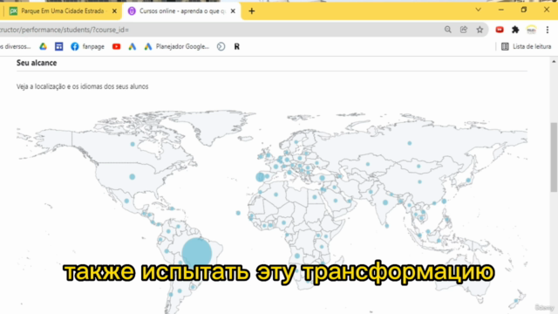Open the Extensions puzzle icon
The width and height of the screenshot is (558, 314).
click(515, 30)
